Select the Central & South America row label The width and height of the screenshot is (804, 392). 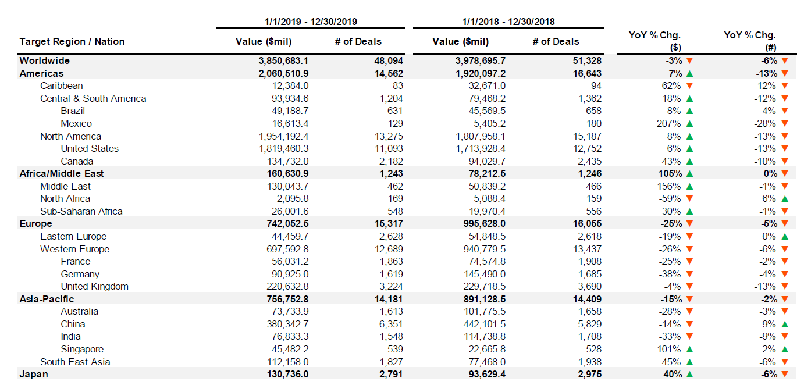[x=93, y=98]
